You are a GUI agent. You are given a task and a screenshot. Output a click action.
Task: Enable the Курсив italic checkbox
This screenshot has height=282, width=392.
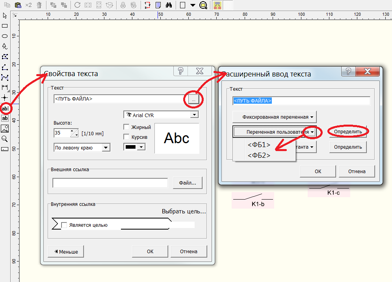click(x=126, y=137)
